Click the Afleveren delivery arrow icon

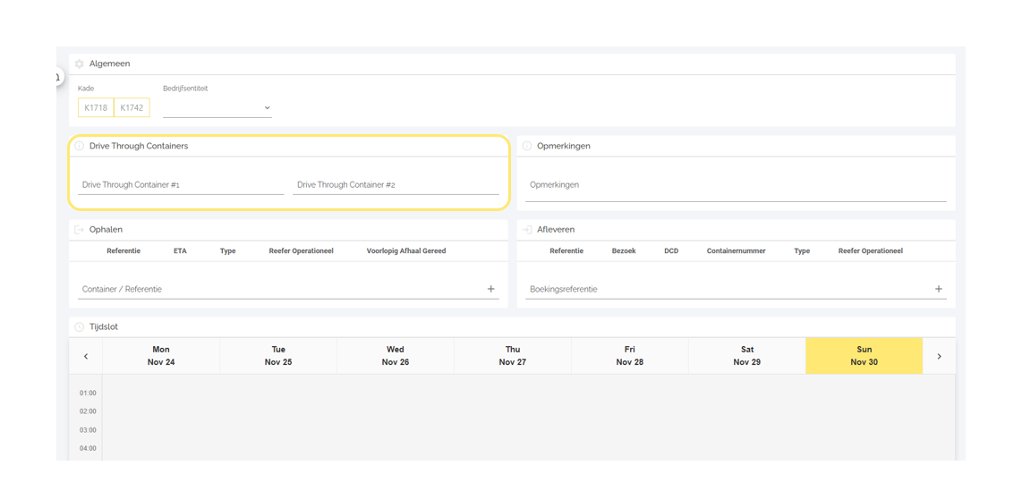click(x=527, y=230)
